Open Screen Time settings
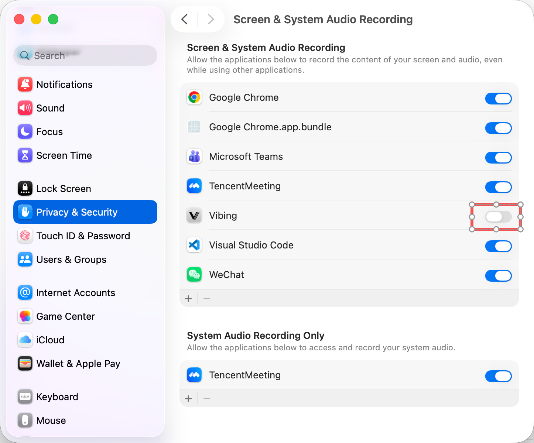This screenshot has width=534, height=443. click(x=64, y=155)
